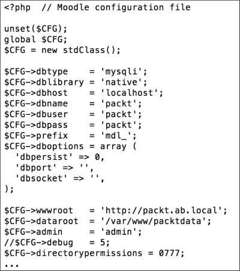Viewport: 240px width, 271px height.
Task: Click the commented-out debug line
Action: [x=57, y=242]
